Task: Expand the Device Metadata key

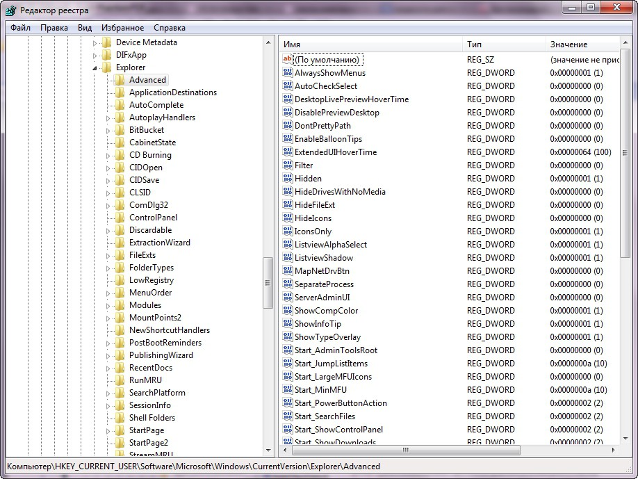Action: click(95, 43)
